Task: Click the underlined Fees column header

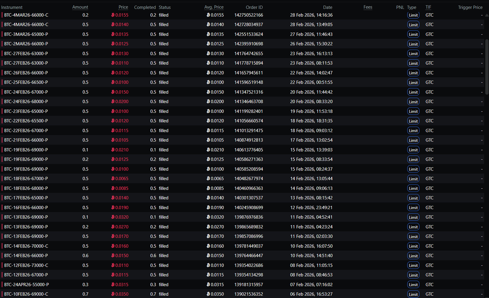Action: click(368, 7)
